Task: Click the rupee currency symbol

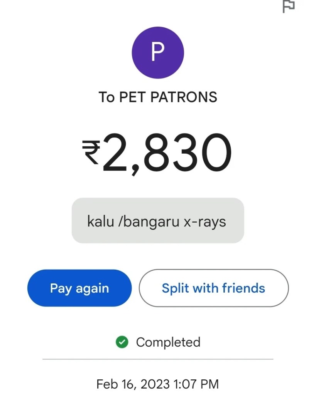Action: pos(91,153)
